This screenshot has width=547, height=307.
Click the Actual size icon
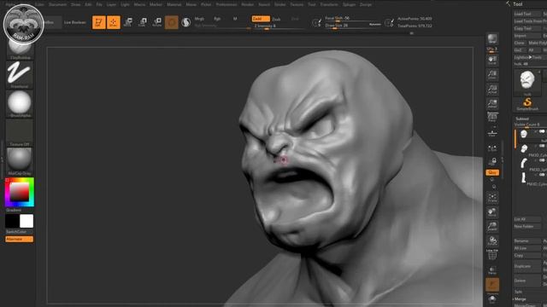[x=492, y=90]
